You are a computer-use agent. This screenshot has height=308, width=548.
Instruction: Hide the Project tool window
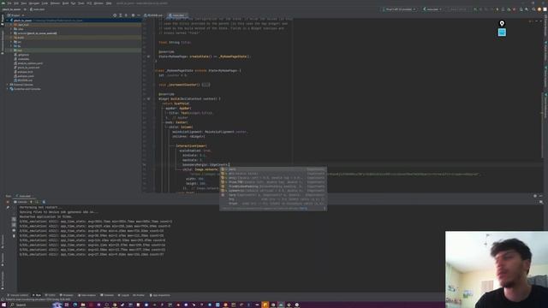click(x=139, y=15)
